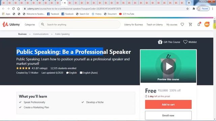Open Teach on Udemy

pos(155,25)
